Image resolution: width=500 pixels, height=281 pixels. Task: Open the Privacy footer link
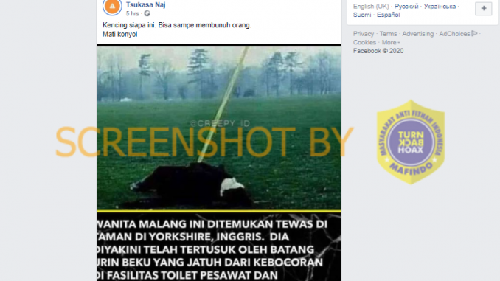coord(364,34)
